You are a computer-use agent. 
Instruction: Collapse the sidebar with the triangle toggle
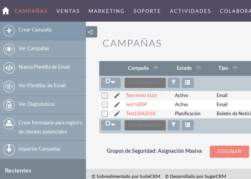click(92, 32)
